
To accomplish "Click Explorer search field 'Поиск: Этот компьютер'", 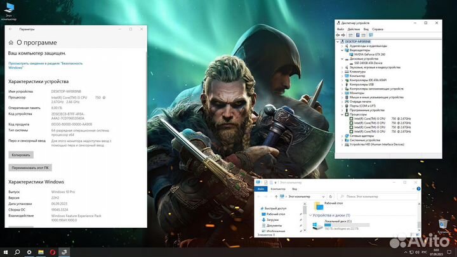I will [x=378, y=197].
